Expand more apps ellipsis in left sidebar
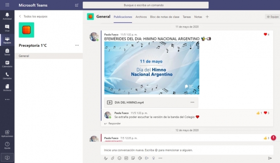The image size is (280, 163). click(7, 99)
